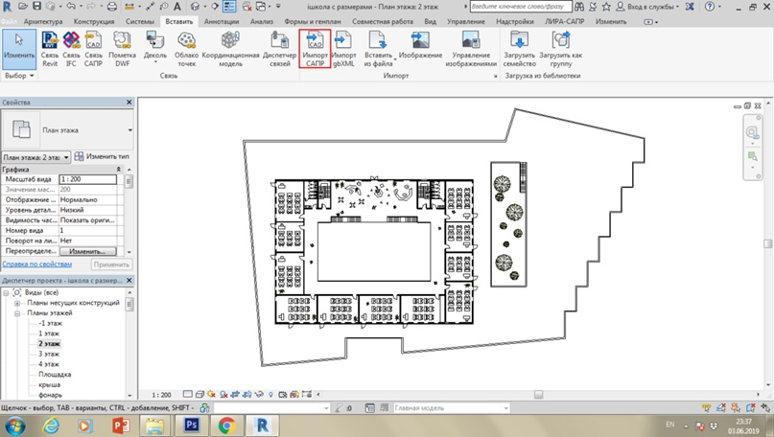This screenshot has width=774, height=437.
Task: Click the Изменить... override button in properties
Action: pos(87,251)
